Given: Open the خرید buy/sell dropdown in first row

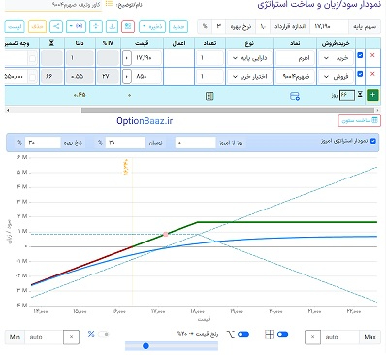Looking at the screenshot, I should (336, 58).
